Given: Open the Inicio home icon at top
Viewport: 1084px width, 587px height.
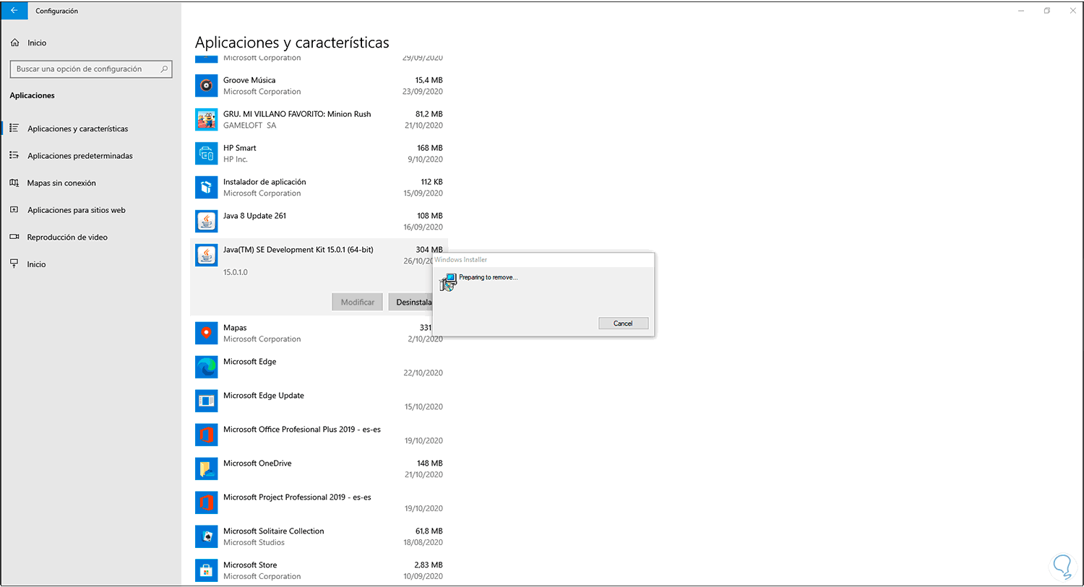Looking at the screenshot, I should [x=14, y=43].
